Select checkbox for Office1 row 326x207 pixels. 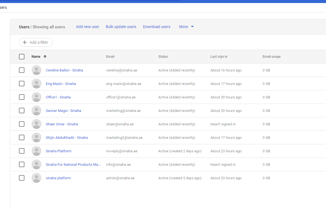pos(22,97)
